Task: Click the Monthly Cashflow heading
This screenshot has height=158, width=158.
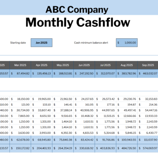Action: (x=78, y=23)
